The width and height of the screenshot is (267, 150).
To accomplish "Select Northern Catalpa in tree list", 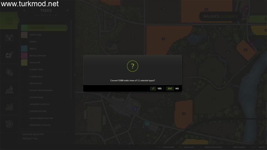I will click(x=40, y=125).
